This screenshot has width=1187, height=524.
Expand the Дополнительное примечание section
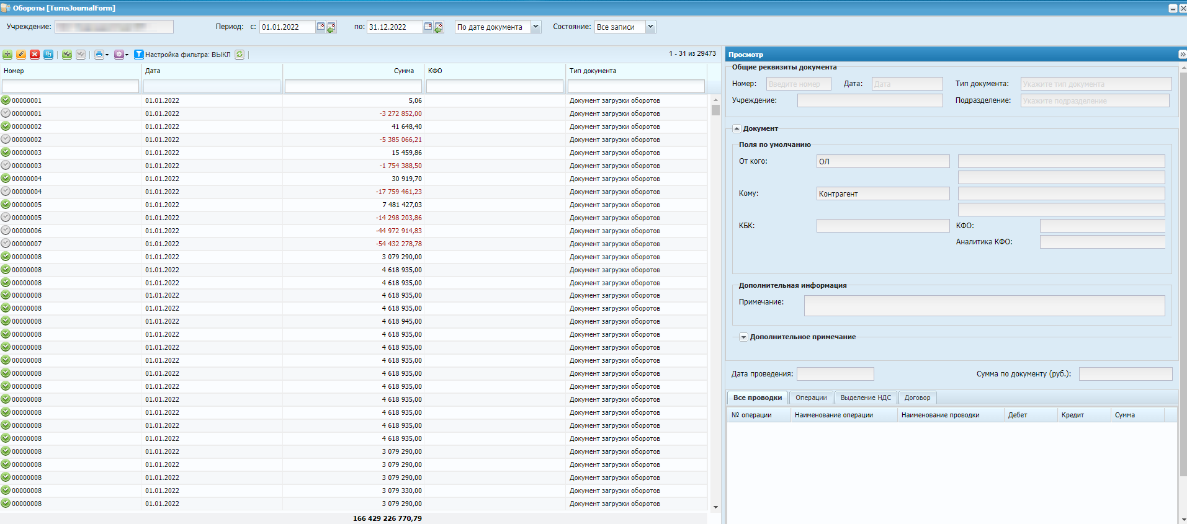pyautogui.click(x=743, y=337)
